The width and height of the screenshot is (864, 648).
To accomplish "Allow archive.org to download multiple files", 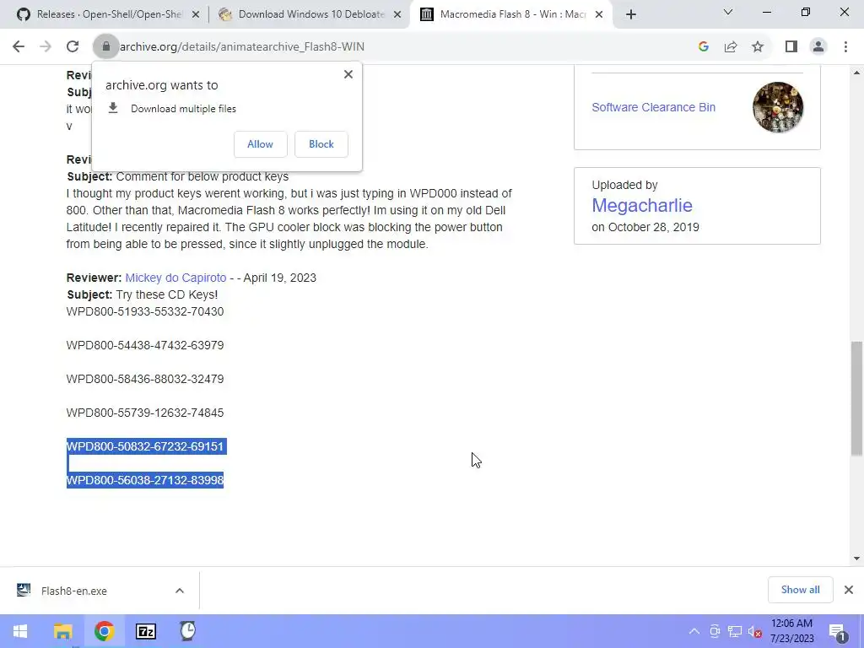I will (x=260, y=144).
